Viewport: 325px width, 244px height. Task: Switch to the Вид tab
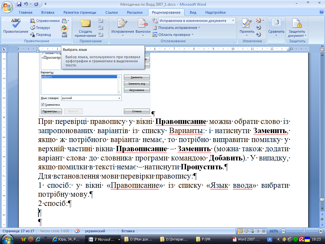pyautogui.click(x=193, y=12)
